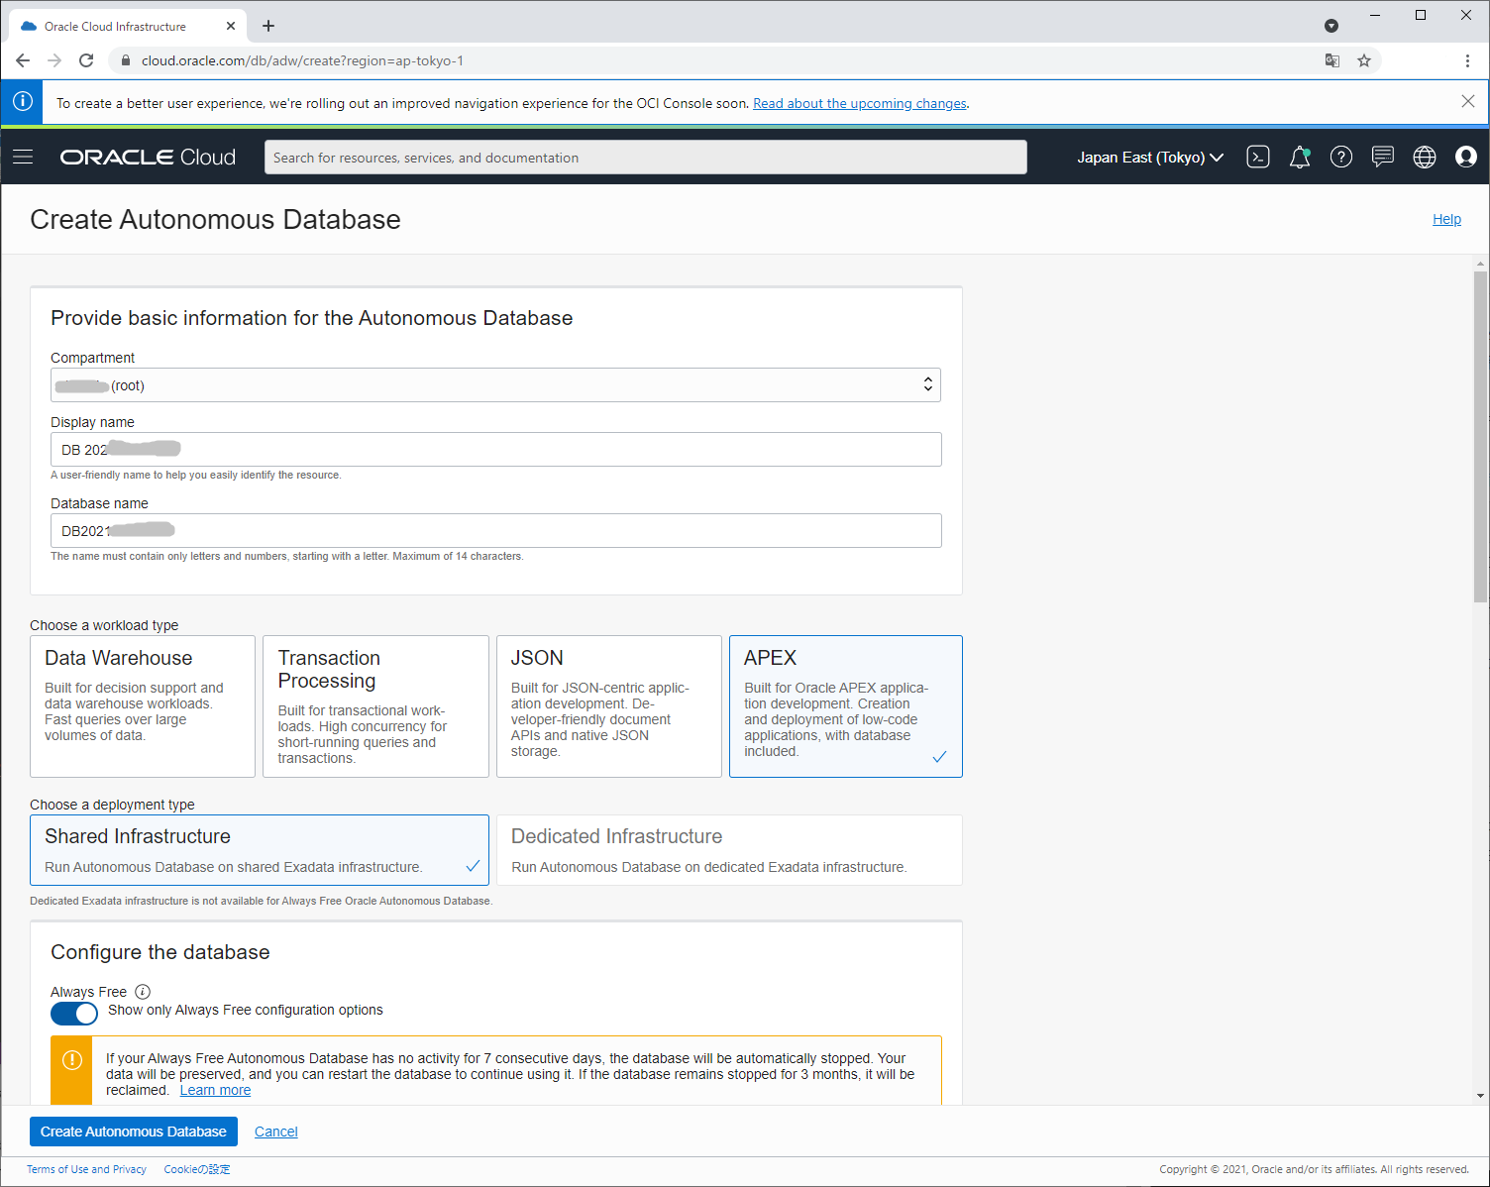Click the browser address bar URL
Image resolution: width=1490 pixels, height=1187 pixels.
pos(302,60)
